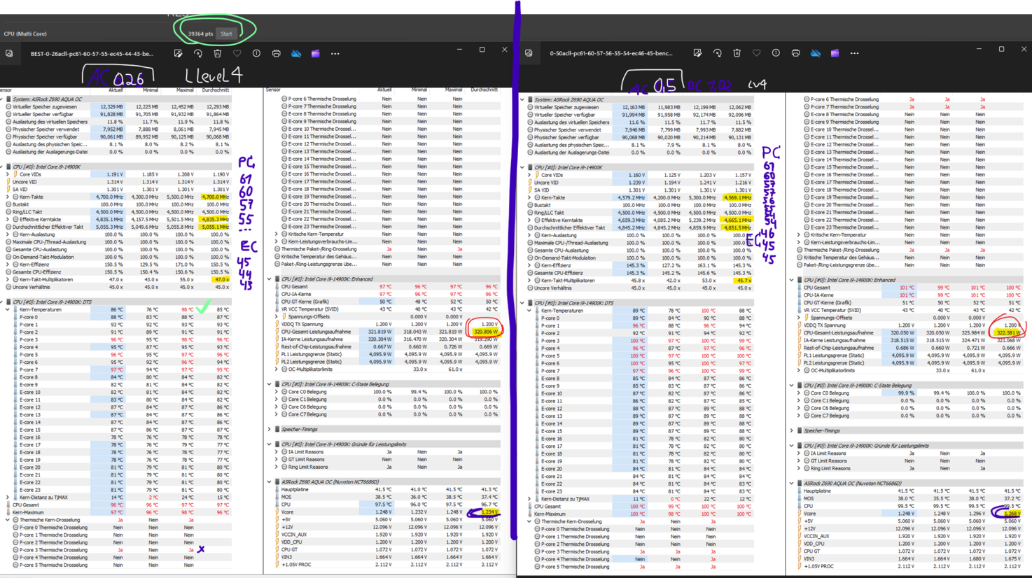Screen dimensions: 1032x578
Task: Collapse Kern-Temperaturen tree in BEST-0-26acll image
Action: (8, 309)
